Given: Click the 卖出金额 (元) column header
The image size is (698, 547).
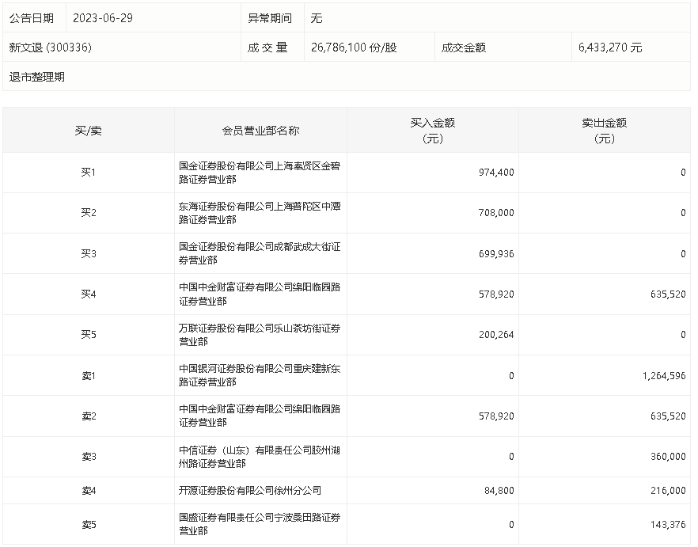Looking at the screenshot, I should coord(605,131).
